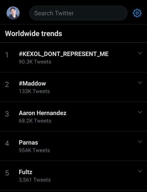
Task: Open the Fultz trending topic
Action: (x=26, y=172)
